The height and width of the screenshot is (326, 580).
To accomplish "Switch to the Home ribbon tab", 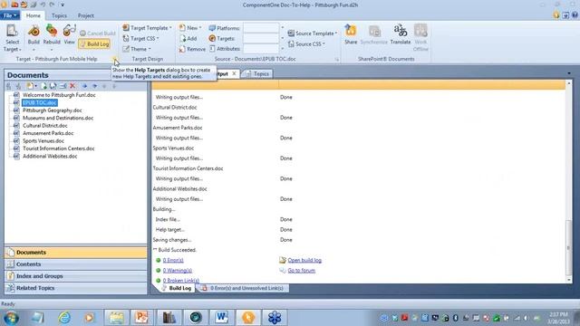I will pyautogui.click(x=34, y=15).
